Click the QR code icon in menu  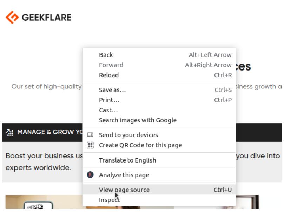90,145
